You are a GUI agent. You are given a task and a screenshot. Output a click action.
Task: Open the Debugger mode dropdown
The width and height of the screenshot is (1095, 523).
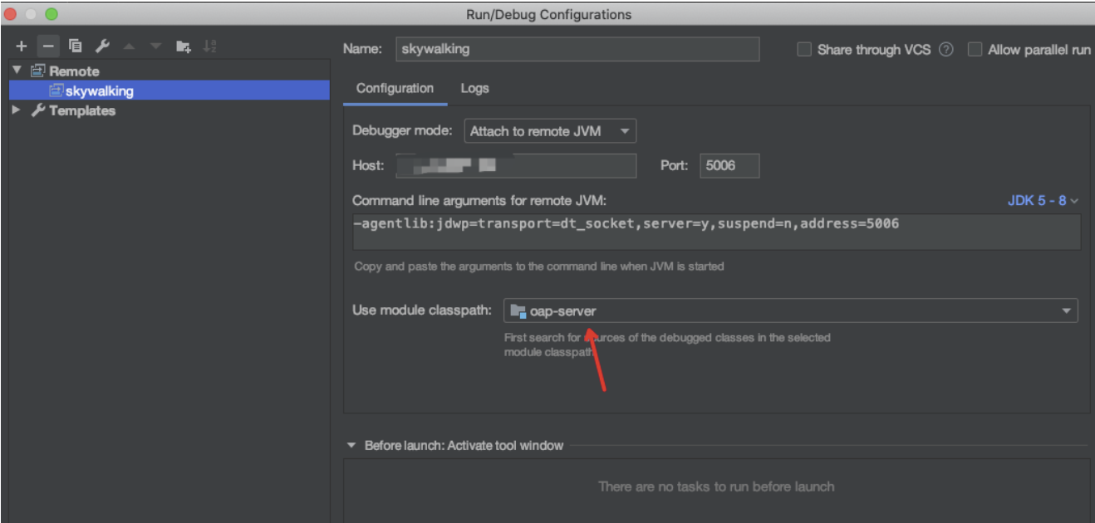tap(550, 131)
